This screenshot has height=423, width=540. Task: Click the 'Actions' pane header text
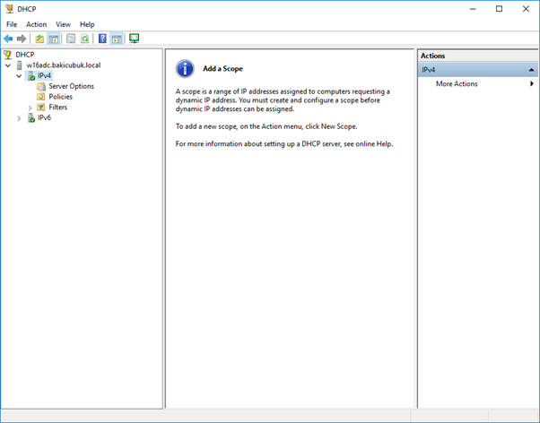point(433,56)
